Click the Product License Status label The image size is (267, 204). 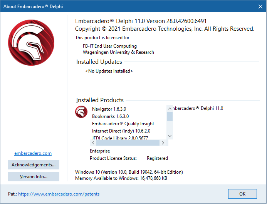coord(113,158)
